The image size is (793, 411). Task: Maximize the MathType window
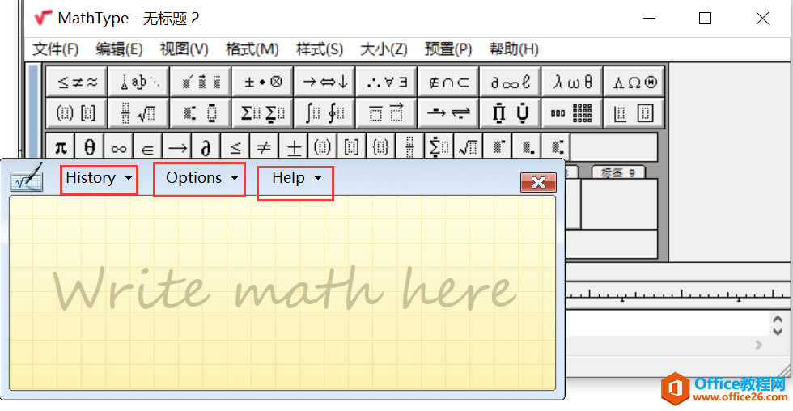click(705, 19)
